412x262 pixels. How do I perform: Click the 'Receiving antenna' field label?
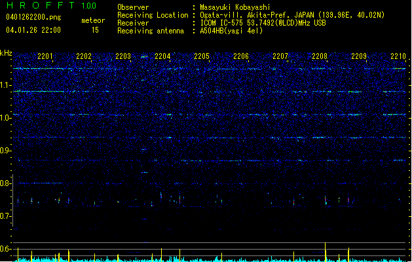[x=151, y=31]
